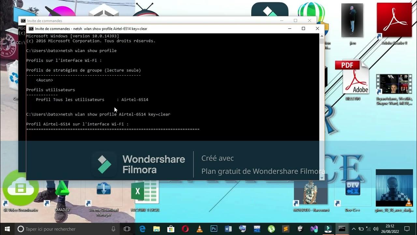This screenshot has height=235, width=417.
Task: Click 'Profil Airtel-6514 sur l'interface Wi-Fi' line
Action: coord(77,124)
